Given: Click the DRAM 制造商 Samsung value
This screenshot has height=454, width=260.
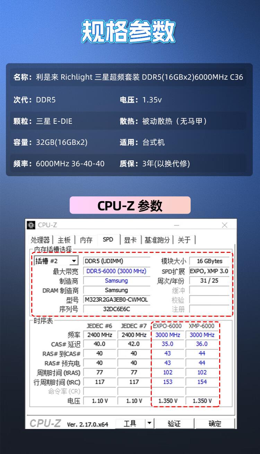Looking at the screenshot, I should [117, 290].
